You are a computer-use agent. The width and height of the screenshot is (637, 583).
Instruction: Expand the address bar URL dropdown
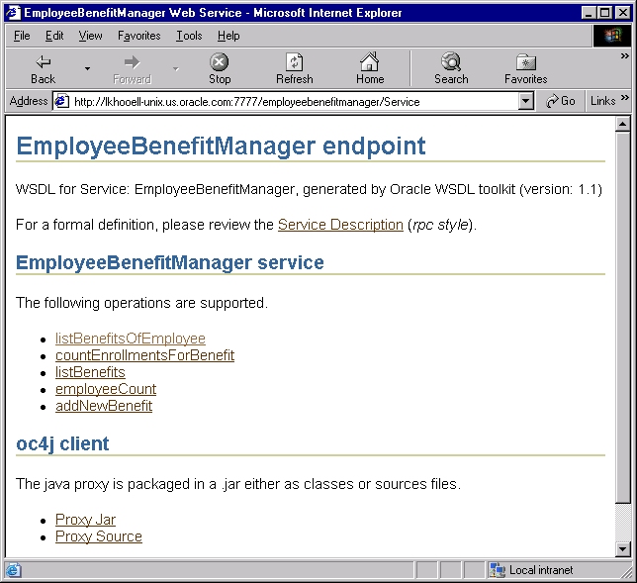click(525, 101)
